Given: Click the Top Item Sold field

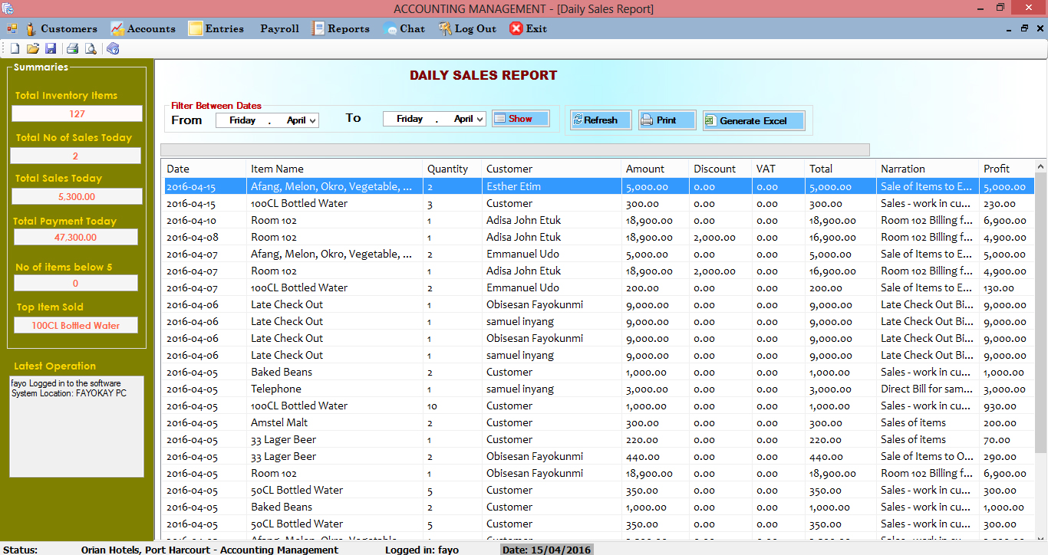Looking at the screenshot, I should pyautogui.click(x=76, y=325).
